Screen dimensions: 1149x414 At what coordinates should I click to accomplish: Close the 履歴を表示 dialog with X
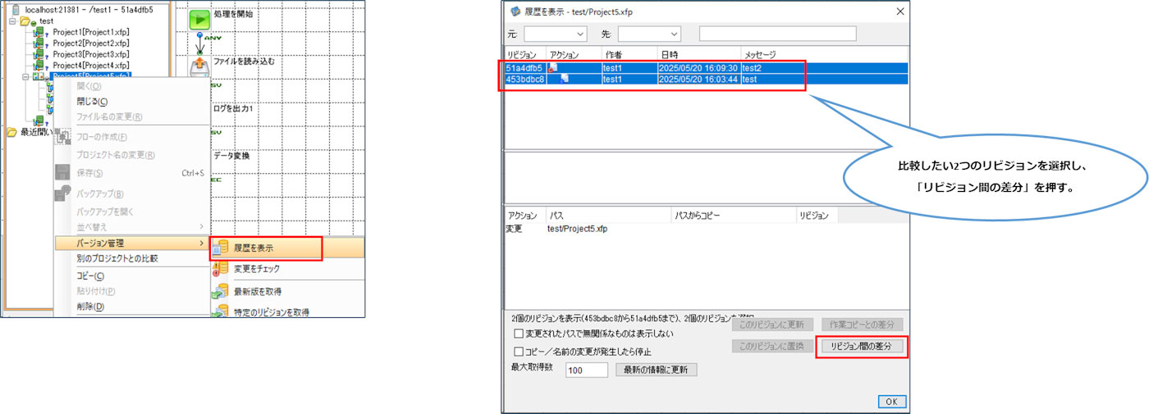click(900, 11)
